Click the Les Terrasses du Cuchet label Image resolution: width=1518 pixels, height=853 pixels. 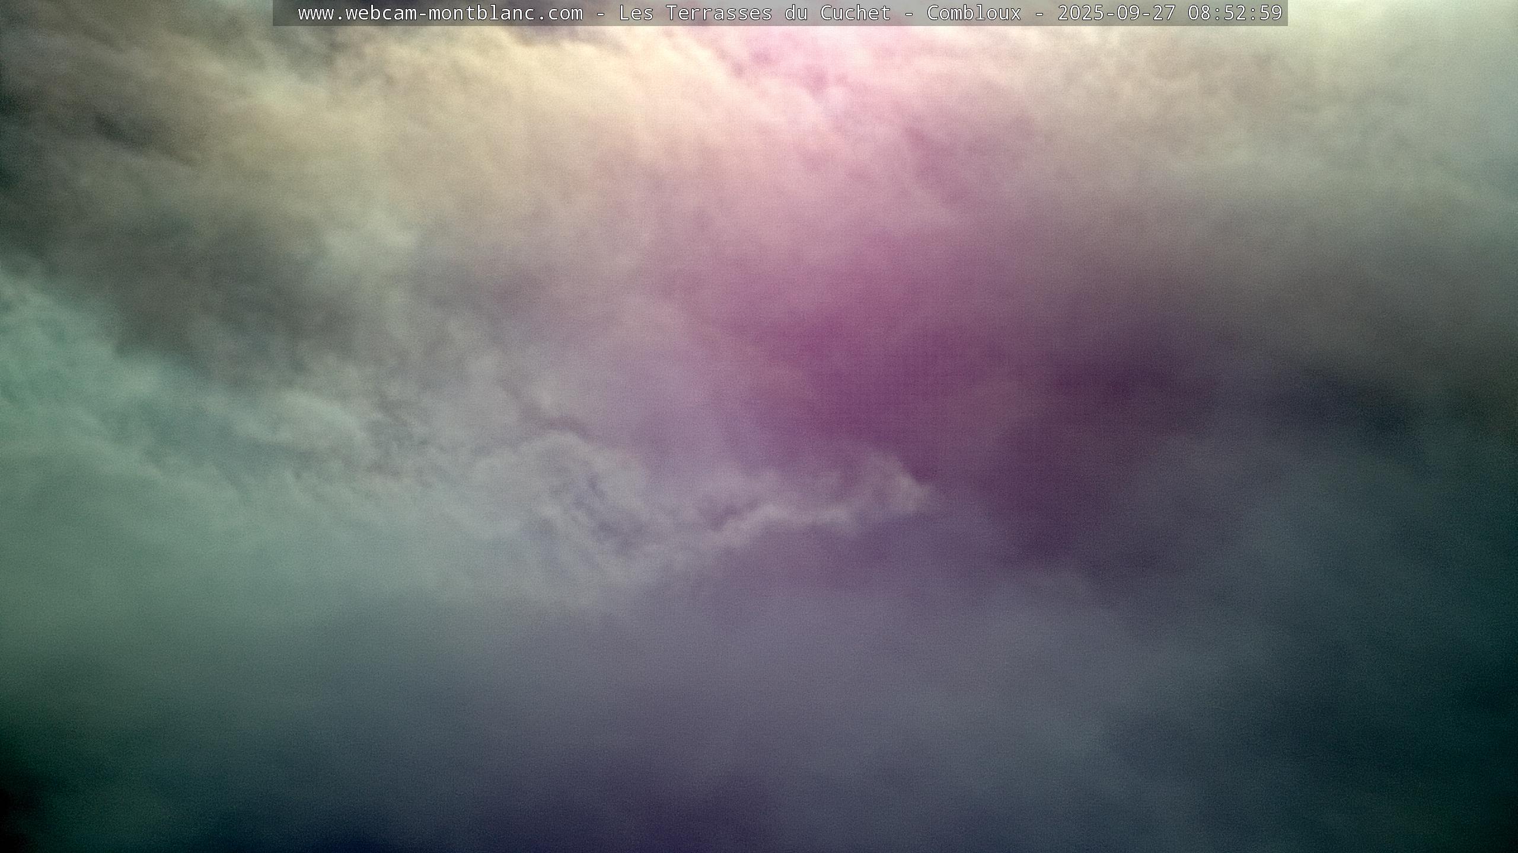pos(754,13)
